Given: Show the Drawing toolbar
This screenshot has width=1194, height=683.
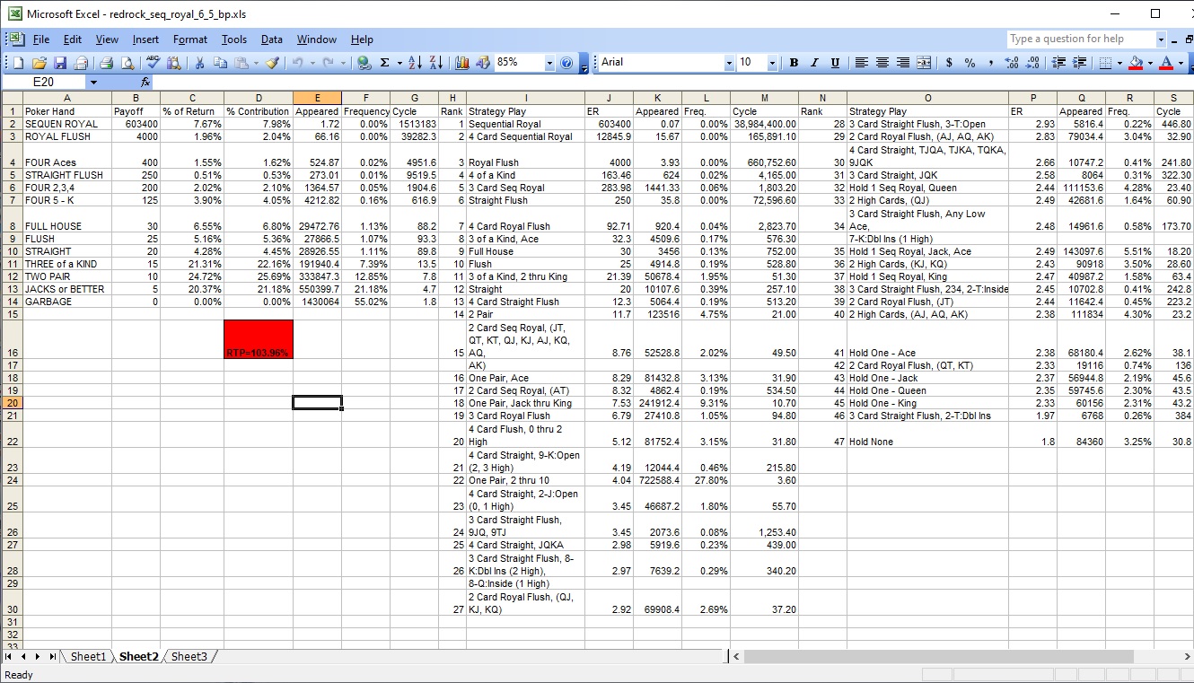Looking at the screenshot, I should point(483,63).
